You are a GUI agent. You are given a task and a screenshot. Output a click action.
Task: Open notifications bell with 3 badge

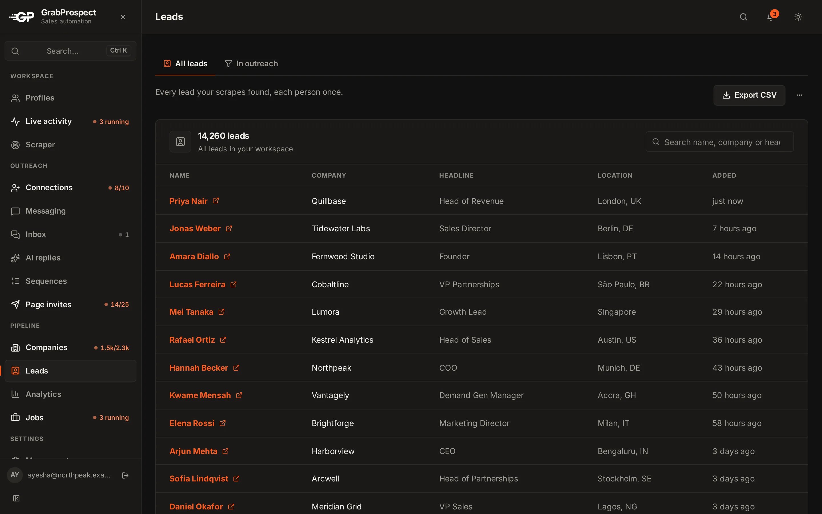pos(771,17)
